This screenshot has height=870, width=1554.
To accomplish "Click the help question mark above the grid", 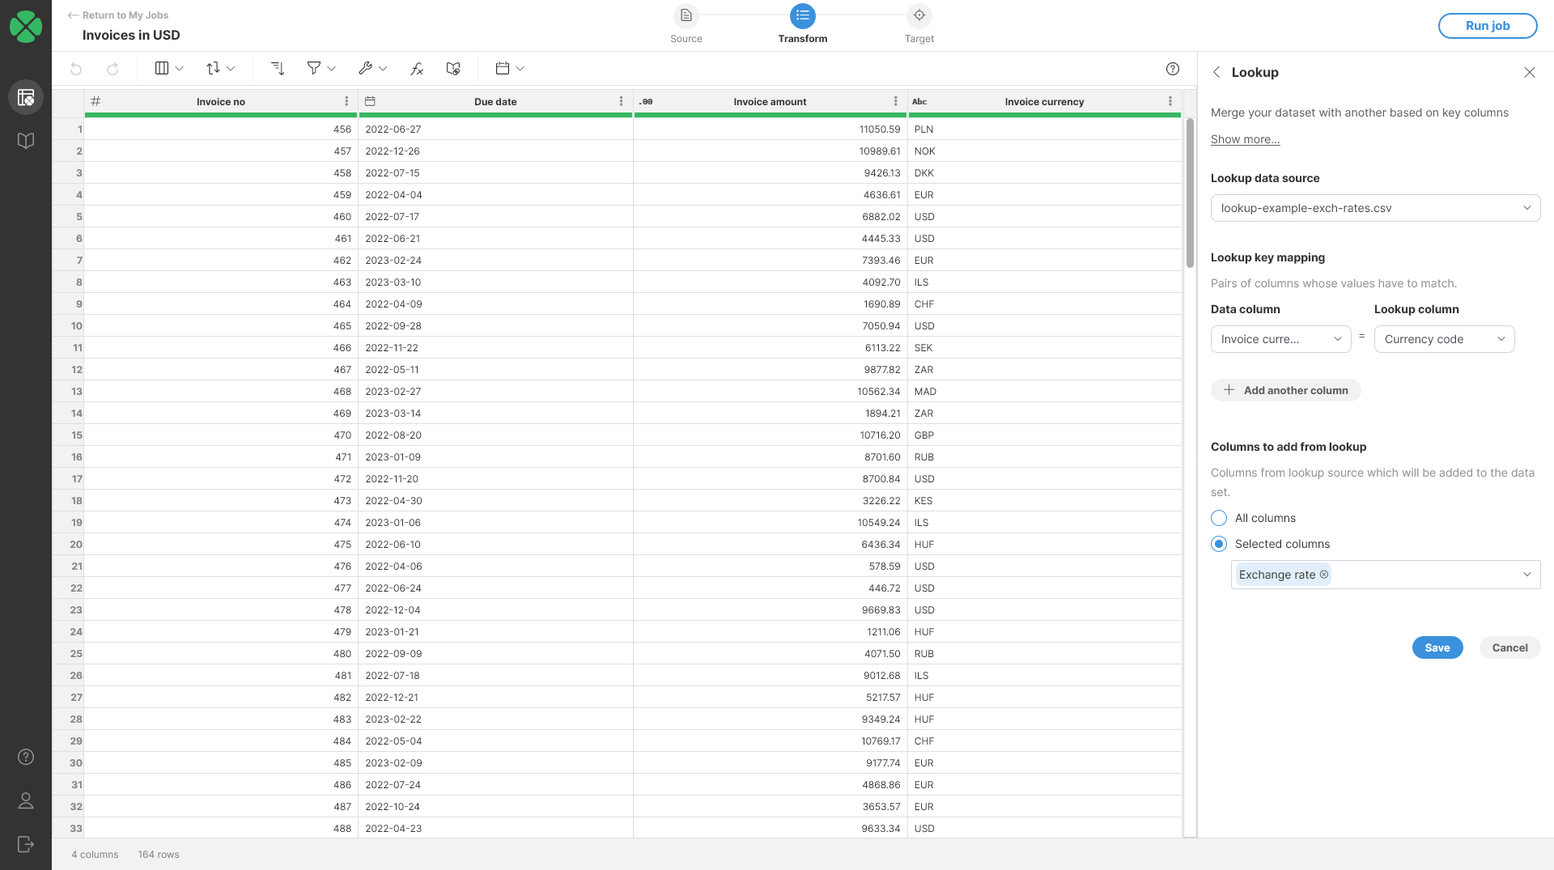I will (1173, 69).
